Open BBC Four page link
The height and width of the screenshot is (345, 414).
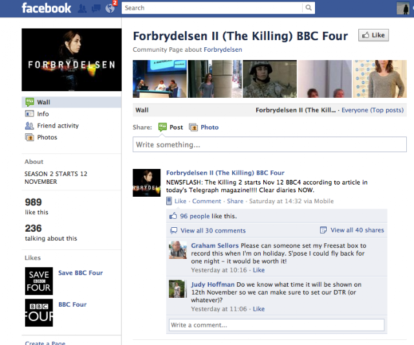(x=72, y=304)
